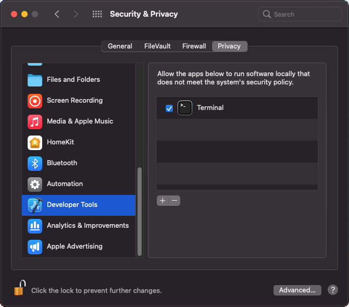Click the Analytics & Improvements chart icon
This screenshot has width=349, height=307.
pos(35,226)
